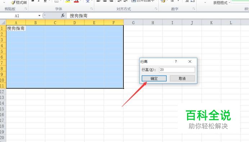Image resolution: width=249 pixels, height=142 pixels.
Task: Select row 14 header
Action: 3,103
